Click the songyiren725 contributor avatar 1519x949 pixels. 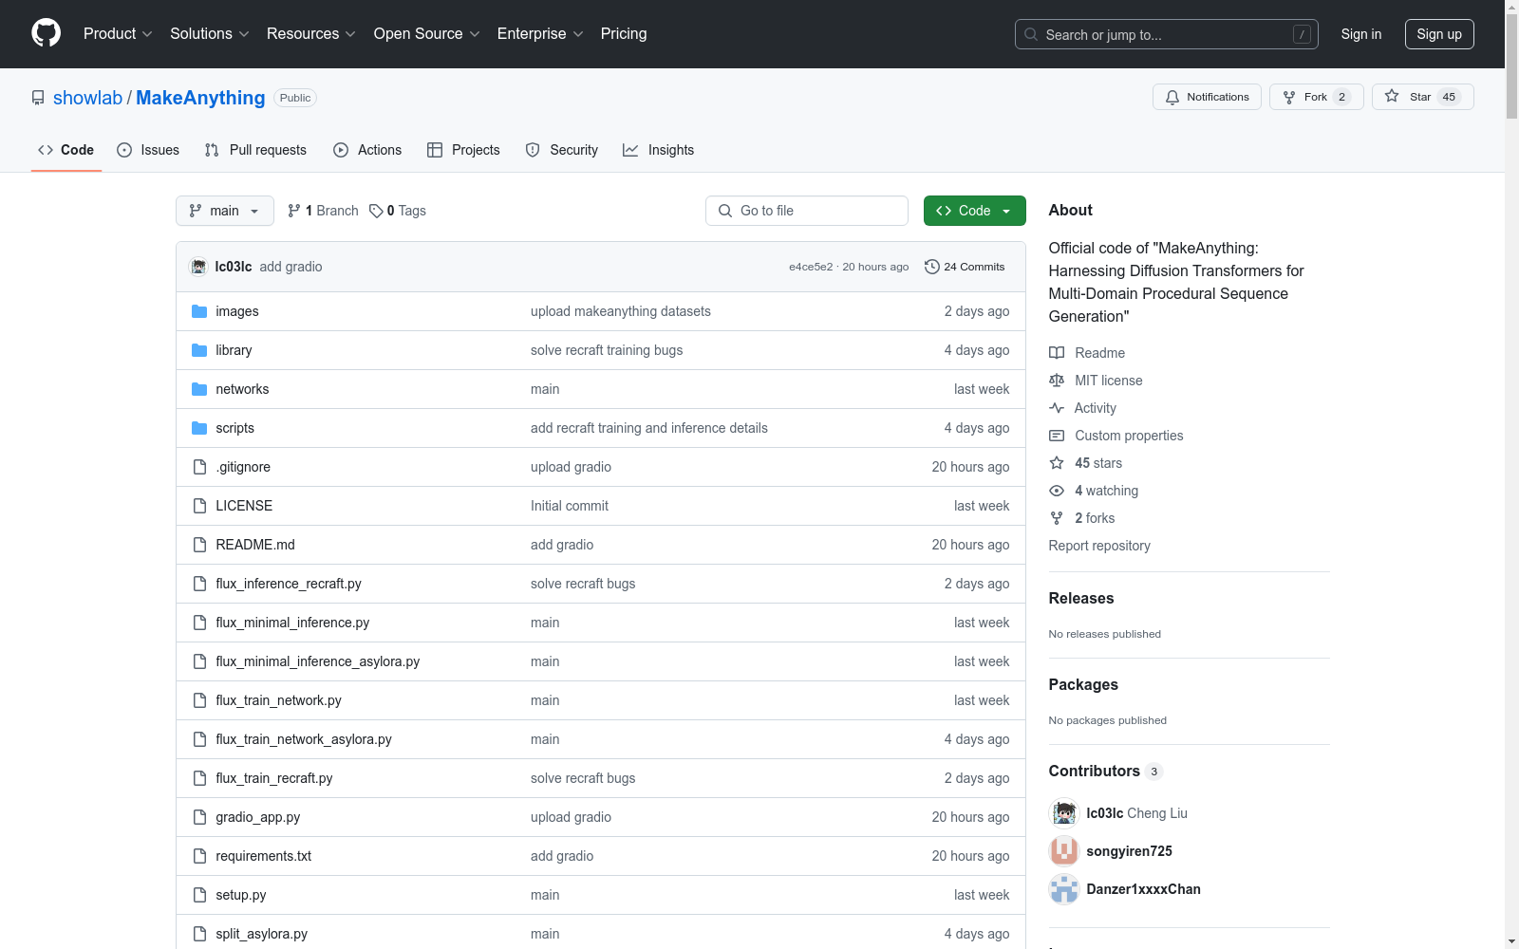[1064, 851]
